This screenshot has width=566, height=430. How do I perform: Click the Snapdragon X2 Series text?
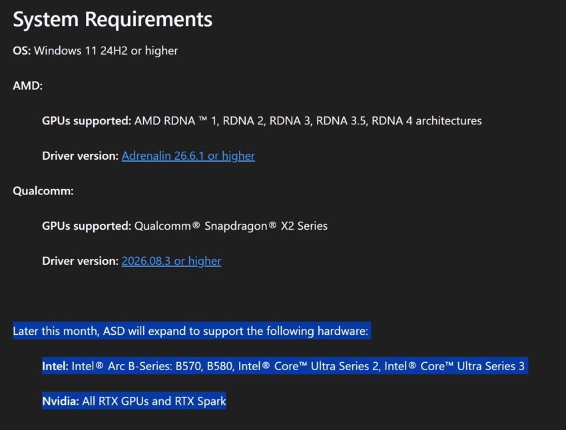266,226
